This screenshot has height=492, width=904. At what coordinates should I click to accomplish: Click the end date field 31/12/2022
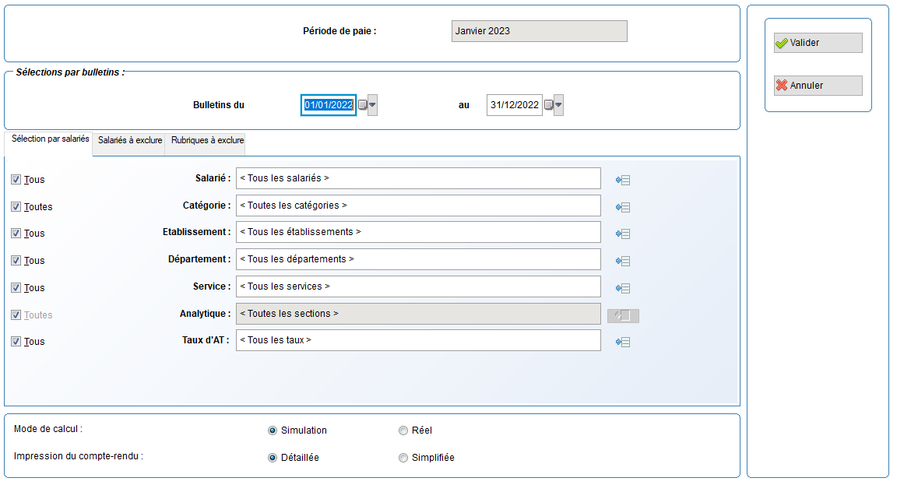[514, 105]
